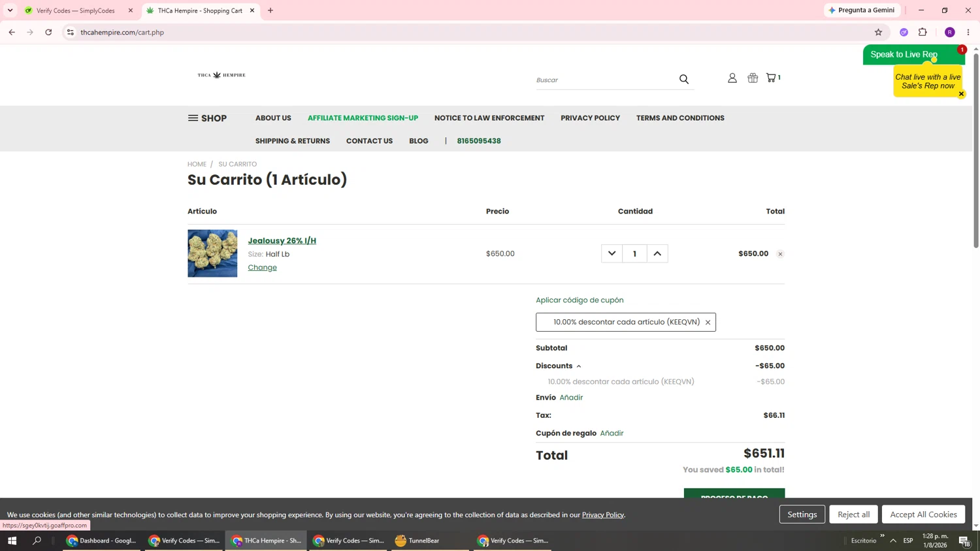Image resolution: width=980 pixels, height=551 pixels.
Task: Click Añadir next to Envío
Action: coord(571,398)
